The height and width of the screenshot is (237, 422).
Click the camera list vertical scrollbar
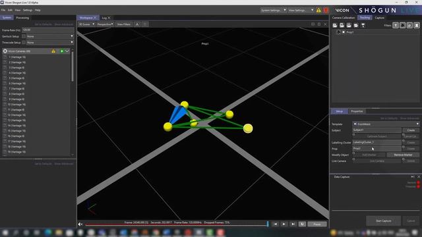click(x=72, y=67)
